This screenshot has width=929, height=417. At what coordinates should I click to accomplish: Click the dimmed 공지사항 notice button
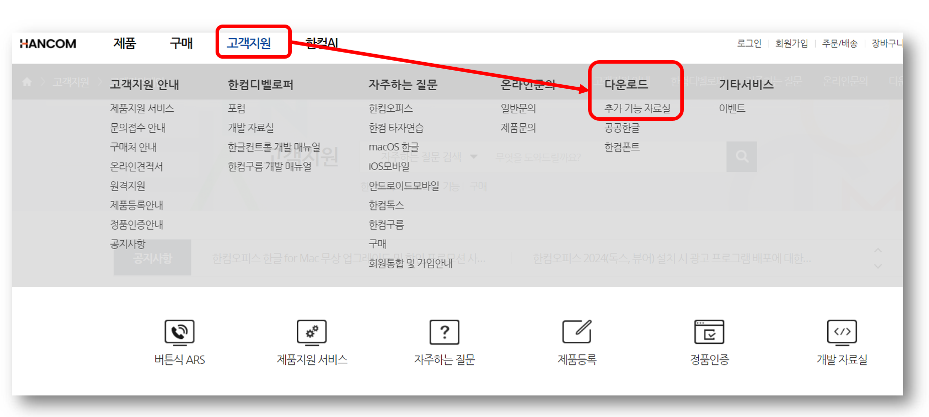pos(152,258)
